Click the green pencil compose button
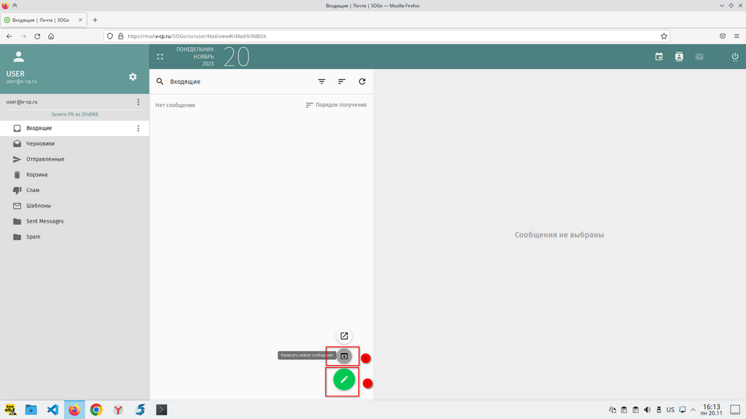Screen dimensions: 746x419 click(x=344, y=379)
